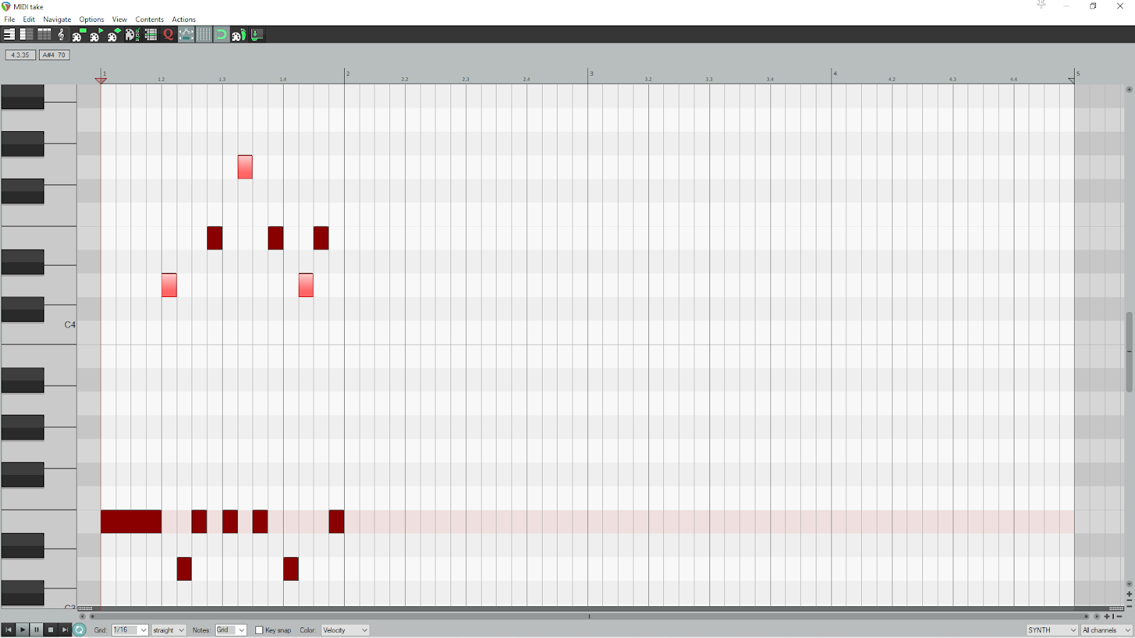Screen dimensions: 1135x638
Task: Enable the Key snap checkbox
Action: coord(259,630)
